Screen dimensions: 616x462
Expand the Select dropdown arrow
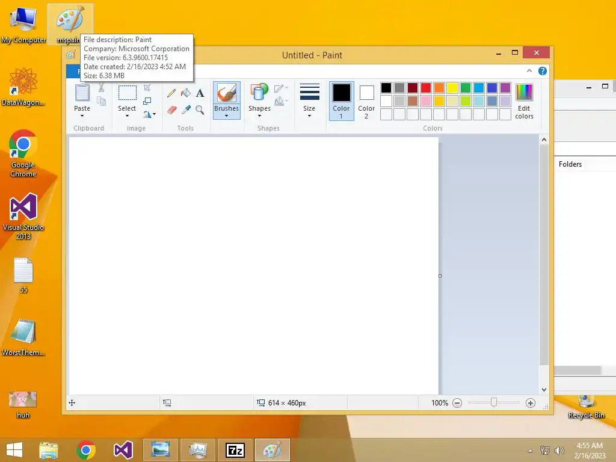[128, 116]
